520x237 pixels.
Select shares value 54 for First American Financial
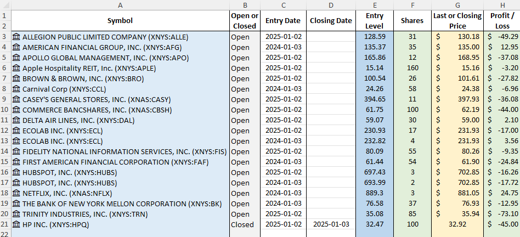(x=412, y=162)
